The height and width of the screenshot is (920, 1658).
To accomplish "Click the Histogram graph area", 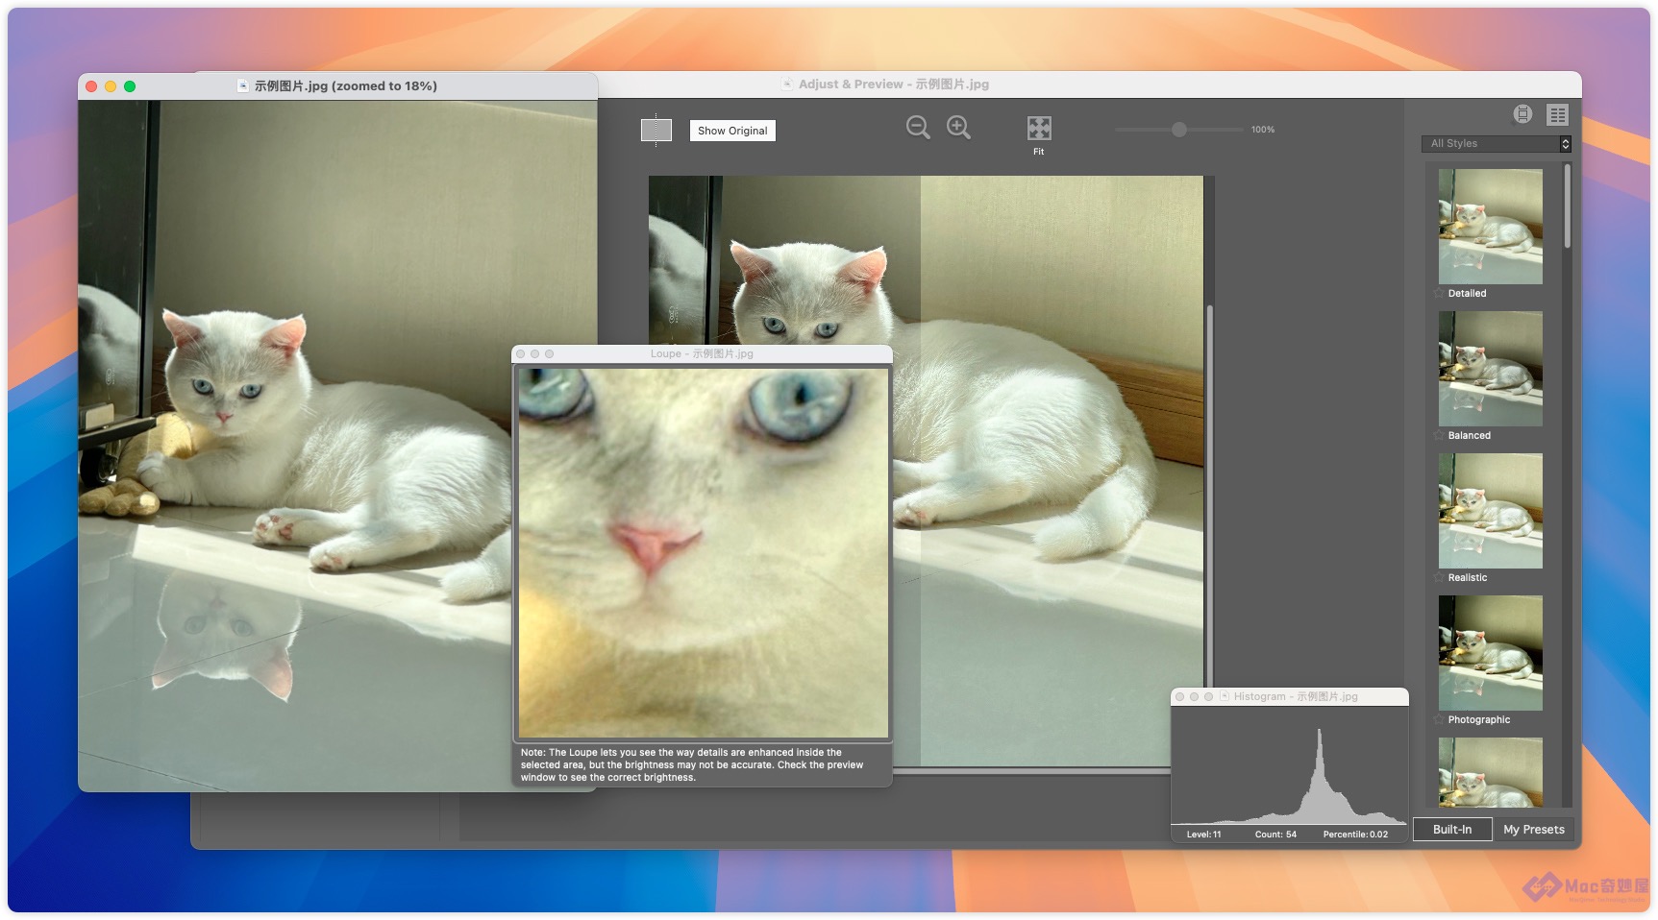I will [1290, 765].
